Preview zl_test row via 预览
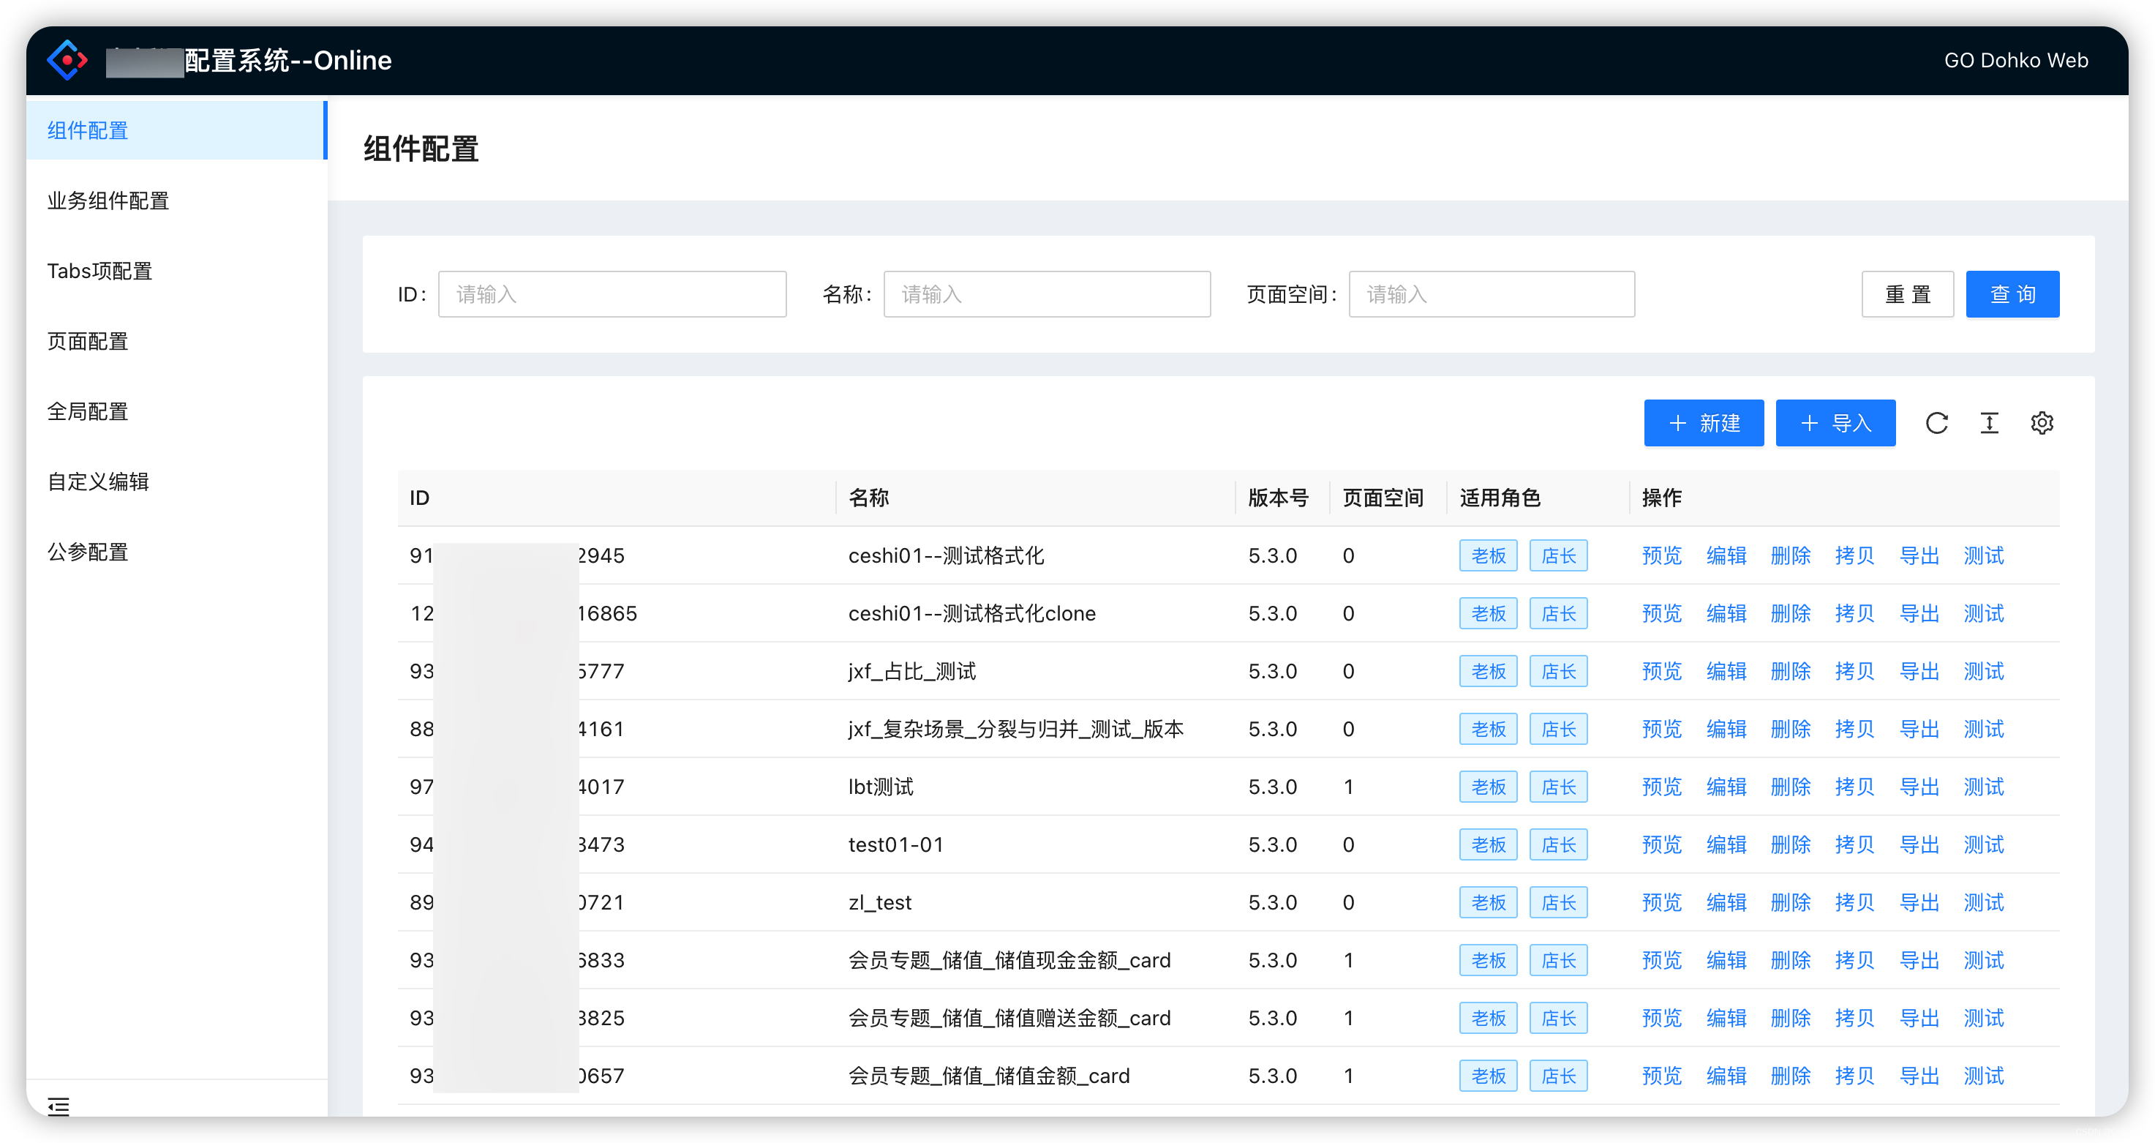The width and height of the screenshot is (2155, 1143). pyautogui.click(x=1661, y=902)
